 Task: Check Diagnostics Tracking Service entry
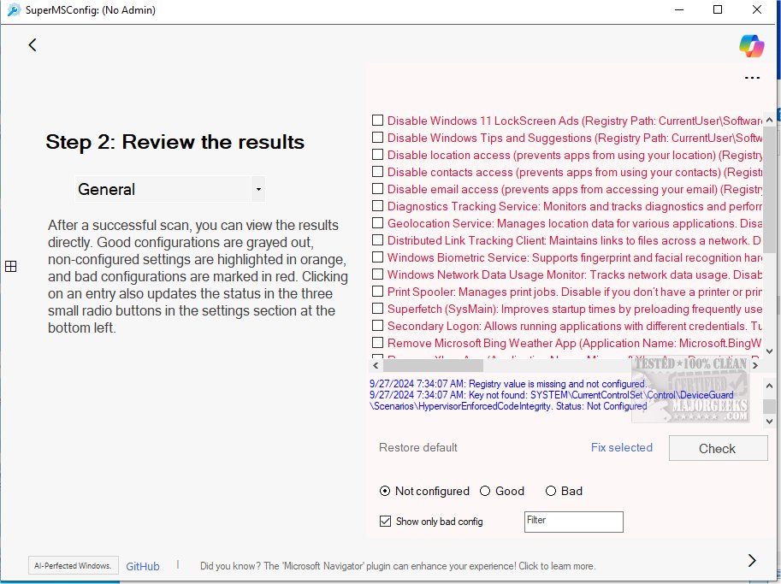pyautogui.click(x=377, y=205)
